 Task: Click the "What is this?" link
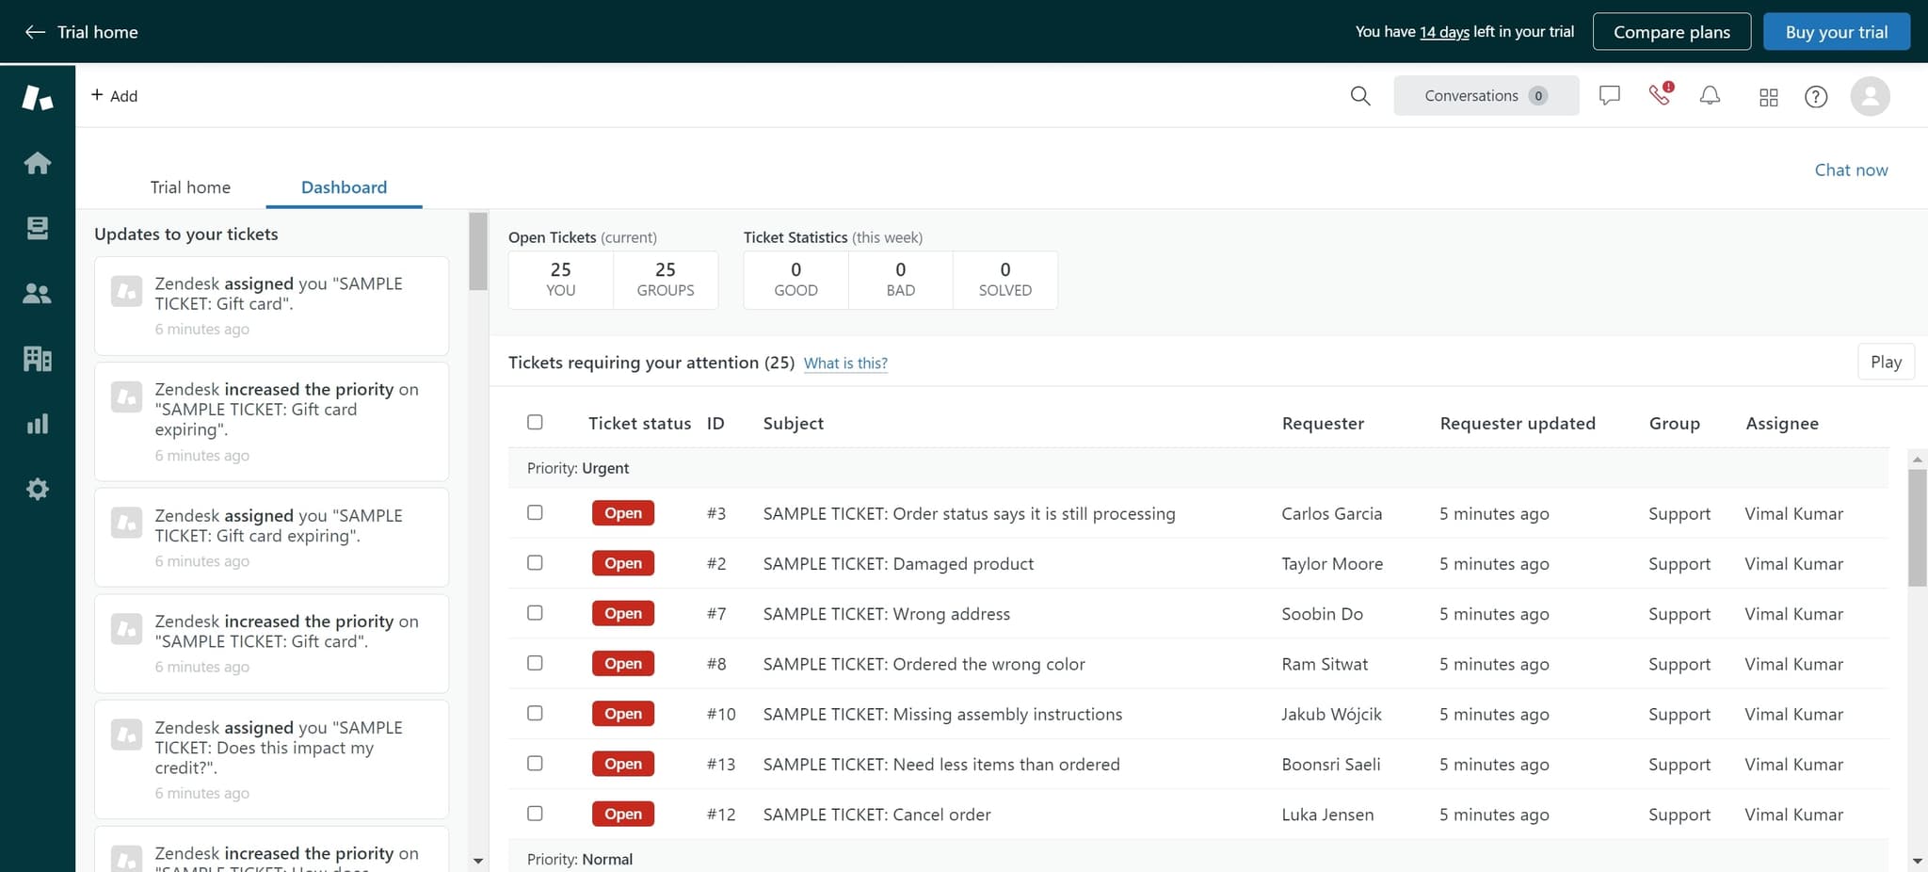[844, 363]
